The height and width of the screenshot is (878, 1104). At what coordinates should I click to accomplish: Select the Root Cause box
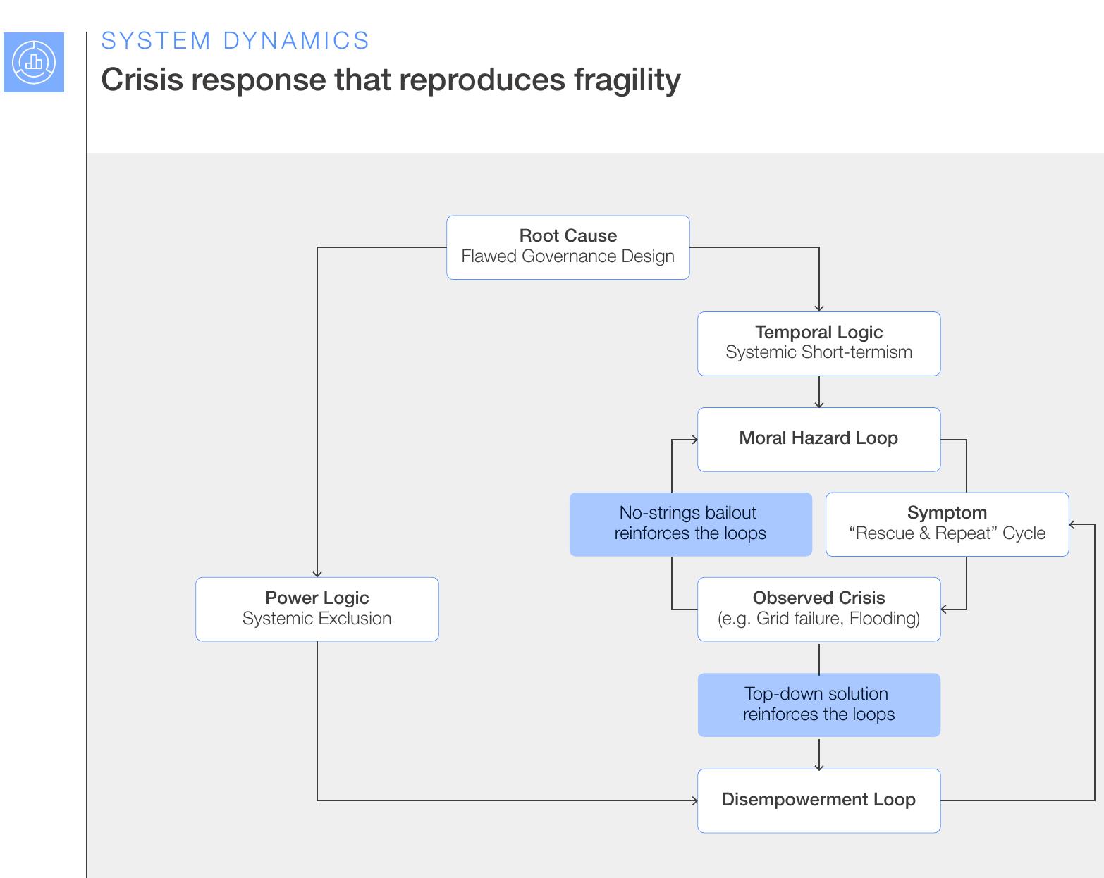568,247
